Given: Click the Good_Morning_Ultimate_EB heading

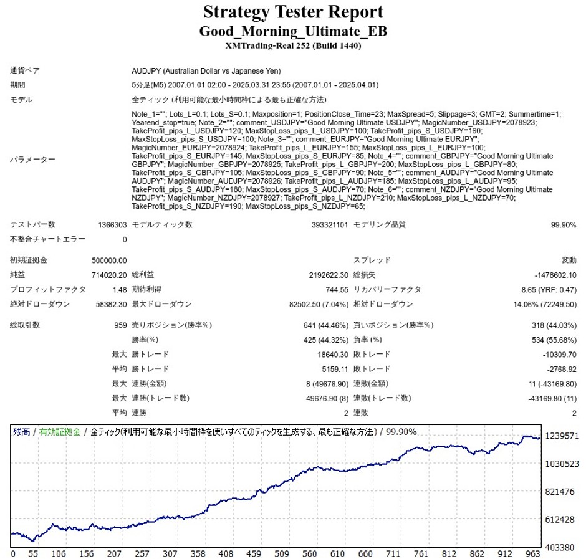Looking at the screenshot, I should pyautogui.click(x=293, y=31).
